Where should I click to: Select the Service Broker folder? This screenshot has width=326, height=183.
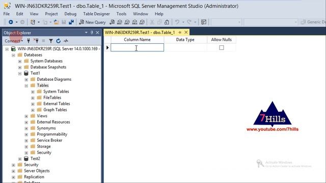pos(49,140)
